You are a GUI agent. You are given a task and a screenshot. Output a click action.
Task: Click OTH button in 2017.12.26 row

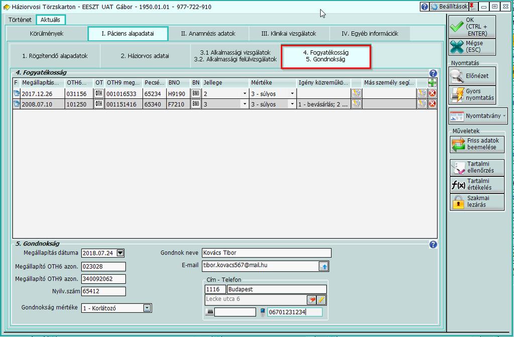[x=99, y=93]
